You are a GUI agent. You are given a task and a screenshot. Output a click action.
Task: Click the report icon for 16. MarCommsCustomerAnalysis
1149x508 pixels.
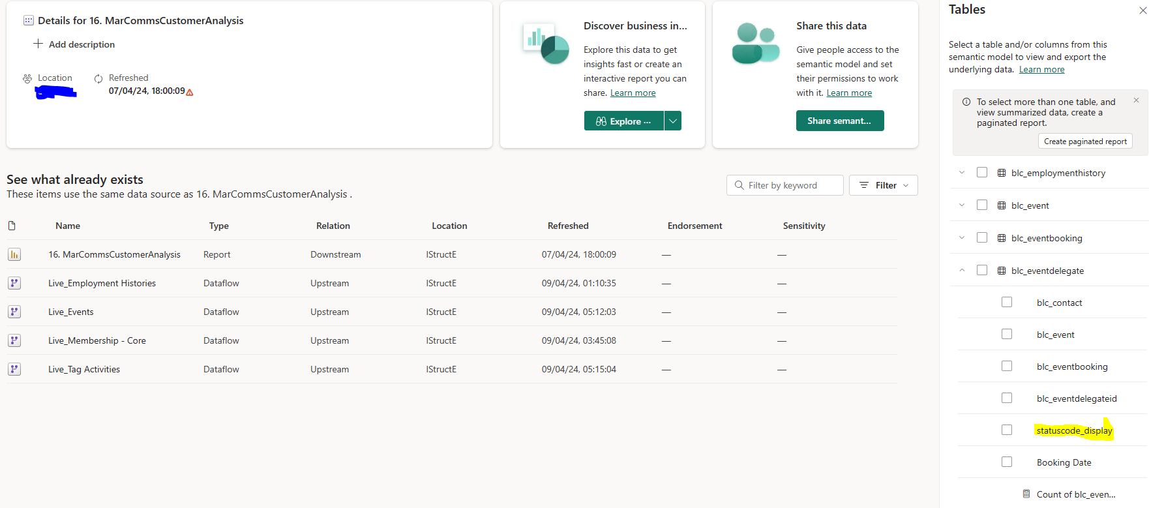pyautogui.click(x=14, y=254)
